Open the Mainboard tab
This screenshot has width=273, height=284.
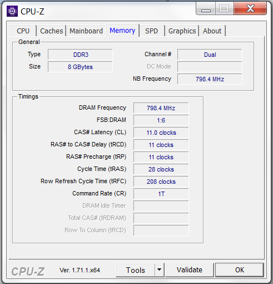(86, 31)
